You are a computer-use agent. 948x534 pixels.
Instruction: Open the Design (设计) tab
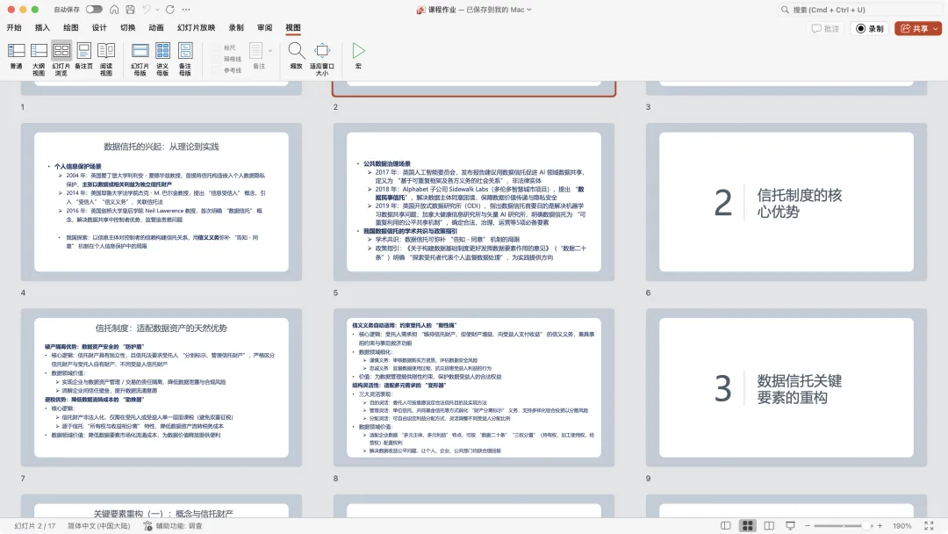click(x=99, y=28)
